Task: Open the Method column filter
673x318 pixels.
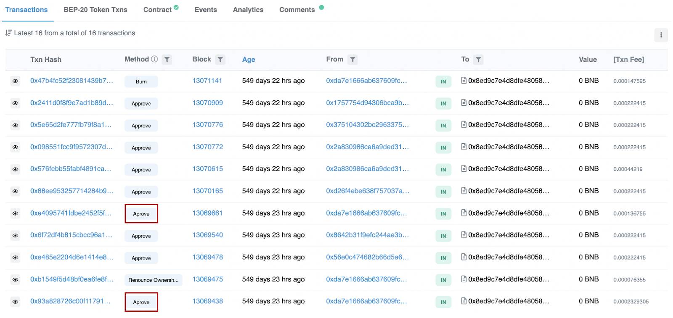Action: coord(167,60)
